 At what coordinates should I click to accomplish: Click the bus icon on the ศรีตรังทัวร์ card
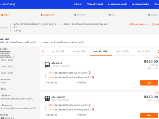(x=47, y=65)
